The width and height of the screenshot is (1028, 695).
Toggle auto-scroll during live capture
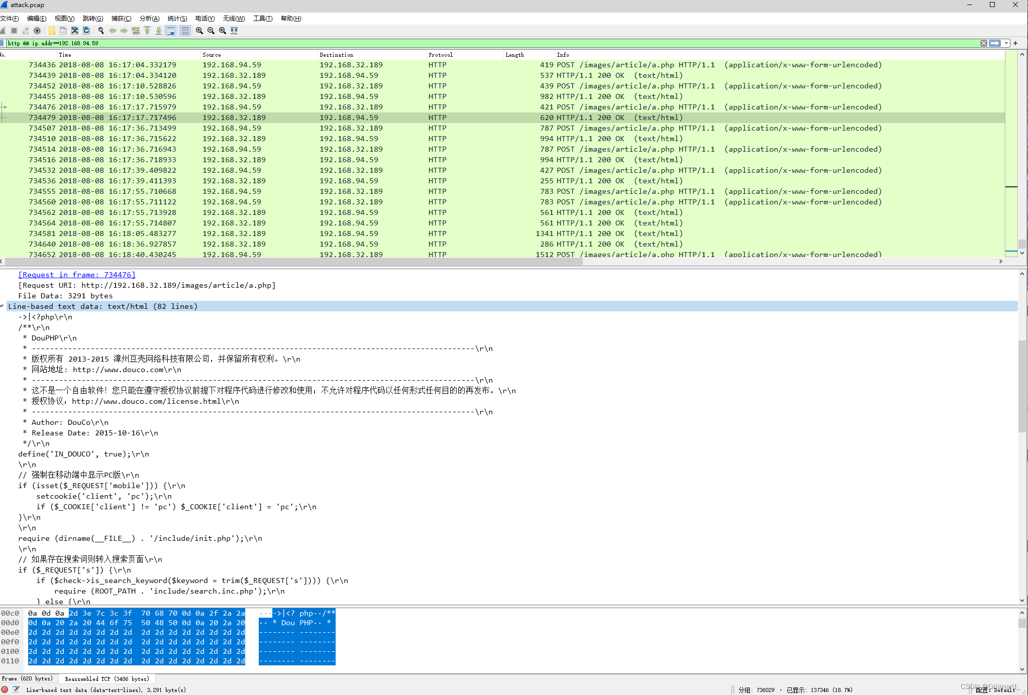click(x=171, y=31)
